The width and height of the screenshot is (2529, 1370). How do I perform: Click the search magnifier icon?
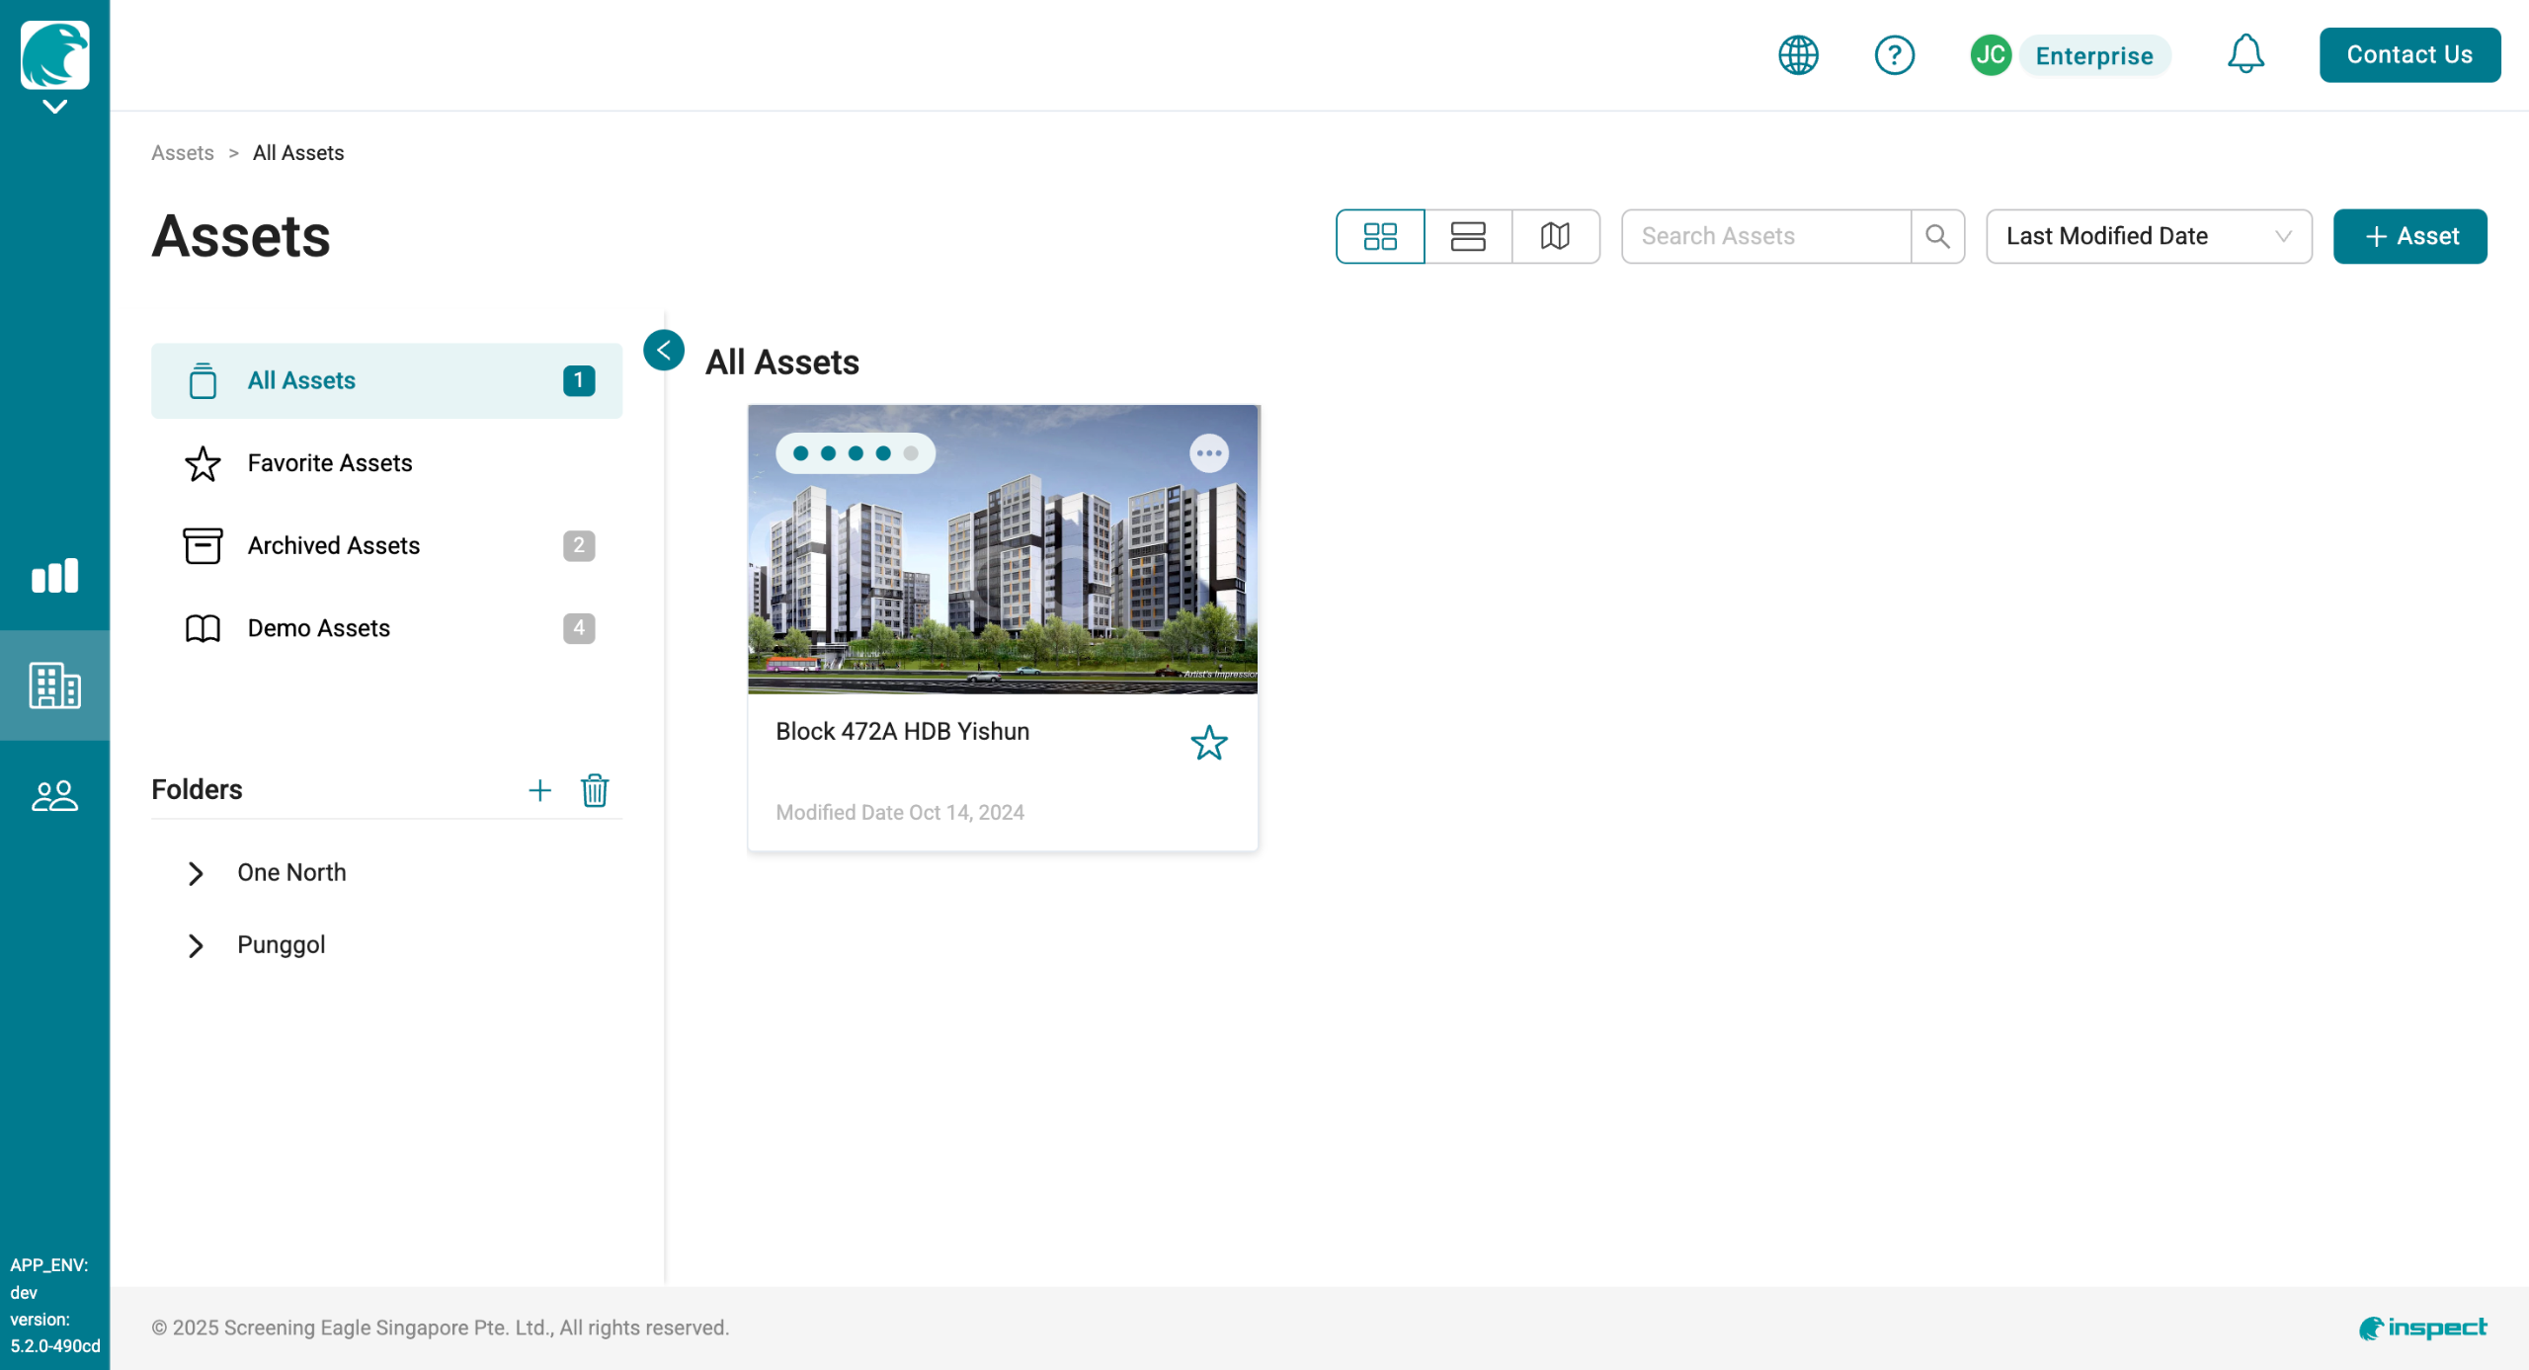point(1937,236)
